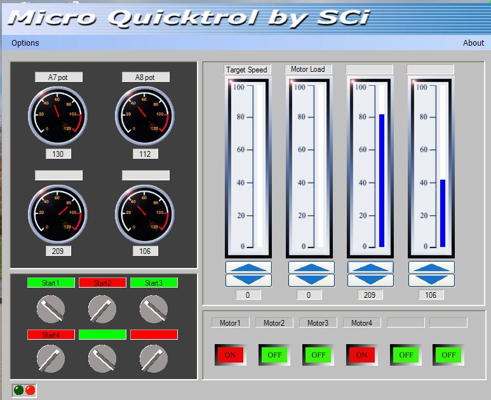Select the A8 pot label field
The width and height of the screenshot is (491, 400).
click(x=145, y=77)
